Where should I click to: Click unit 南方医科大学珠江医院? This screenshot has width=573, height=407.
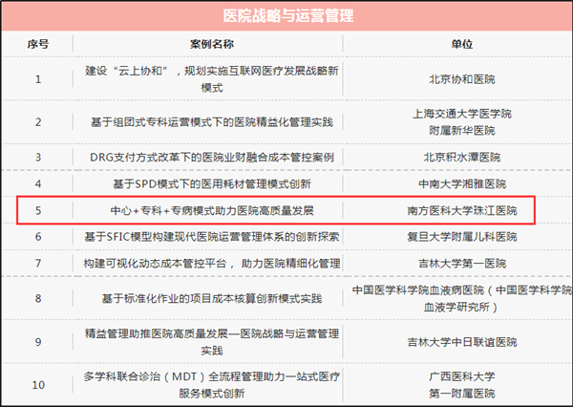click(462, 210)
